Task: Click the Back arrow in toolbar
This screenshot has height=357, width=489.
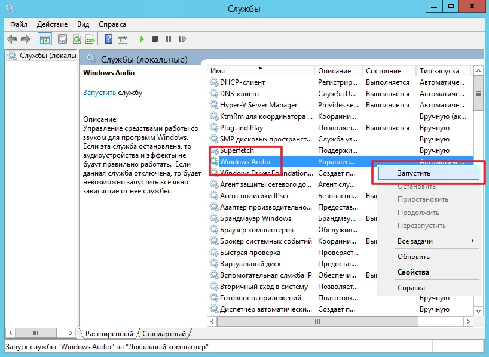Action: coord(11,39)
